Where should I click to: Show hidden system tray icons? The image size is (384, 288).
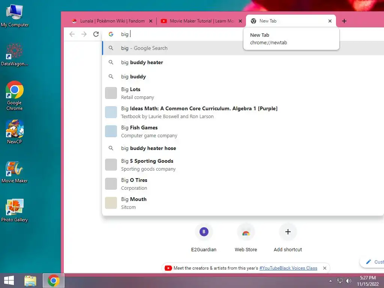pyautogui.click(x=331, y=281)
